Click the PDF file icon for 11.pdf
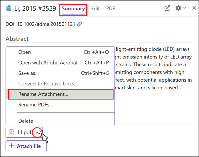 (11, 132)
